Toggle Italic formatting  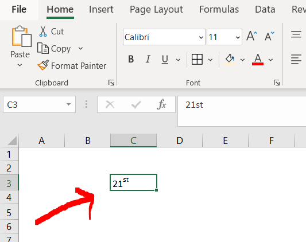tap(148, 59)
